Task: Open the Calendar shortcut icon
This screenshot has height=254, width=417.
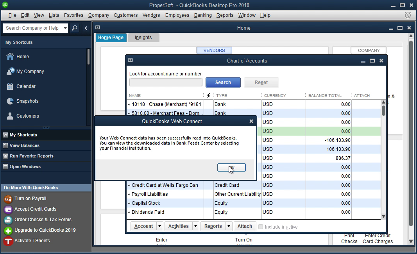Action: click(10, 86)
